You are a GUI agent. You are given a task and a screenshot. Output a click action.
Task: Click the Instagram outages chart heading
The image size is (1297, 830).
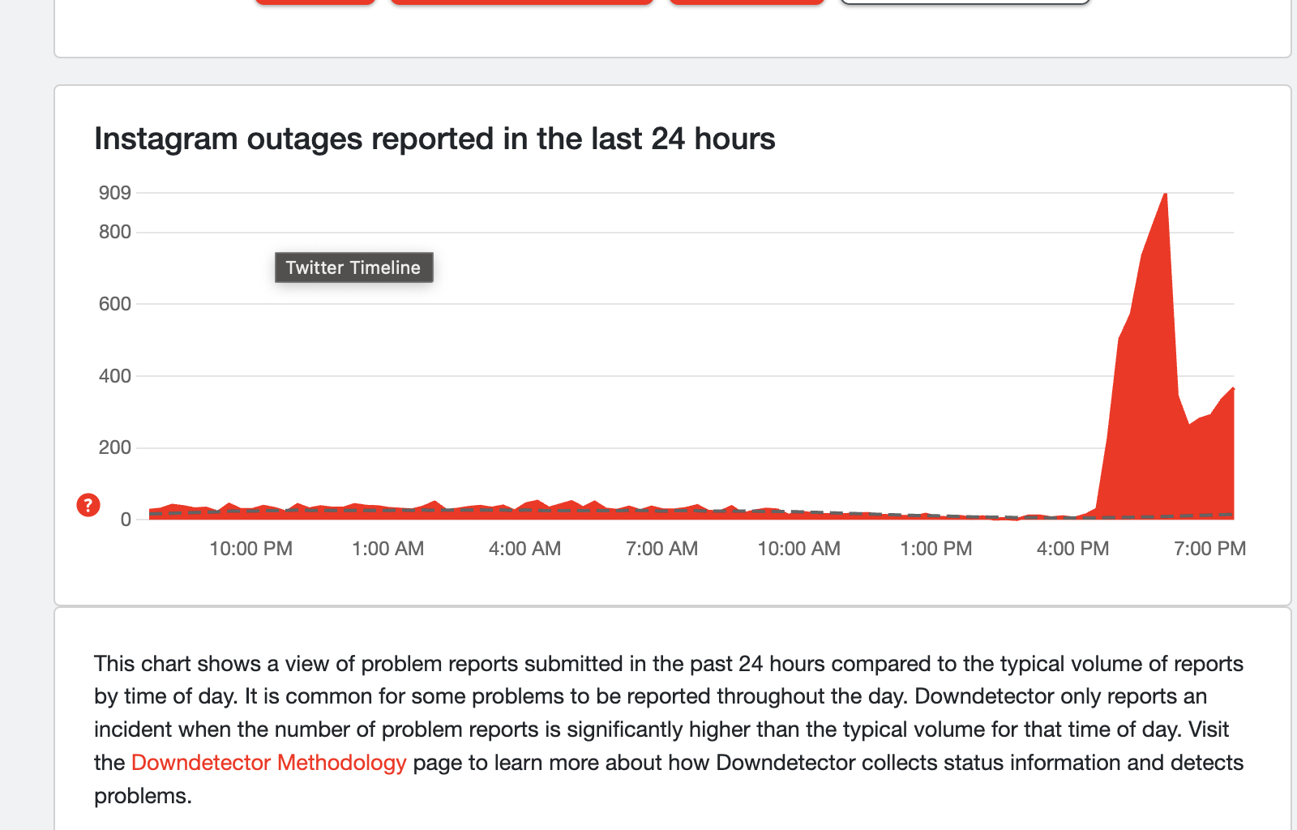434,139
